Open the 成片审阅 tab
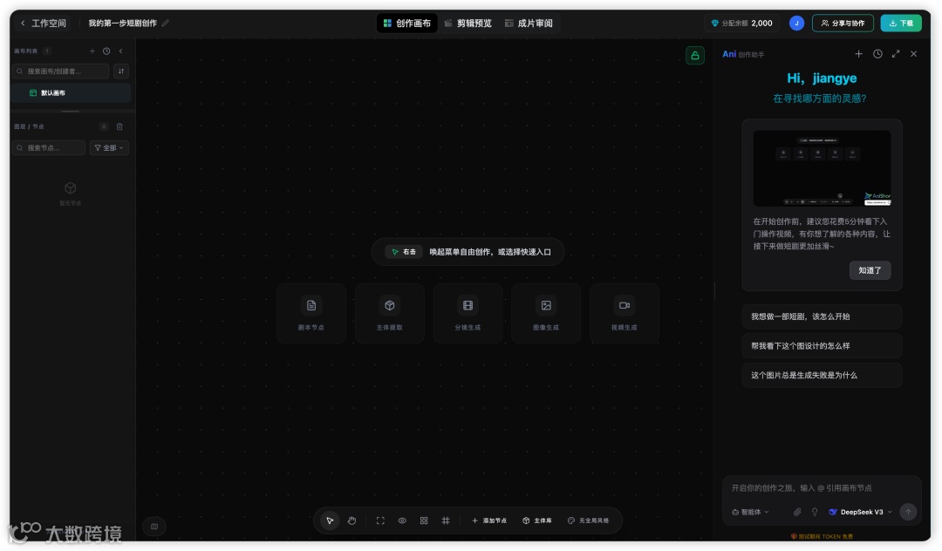The height and width of the screenshot is (551, 942). 529,23
